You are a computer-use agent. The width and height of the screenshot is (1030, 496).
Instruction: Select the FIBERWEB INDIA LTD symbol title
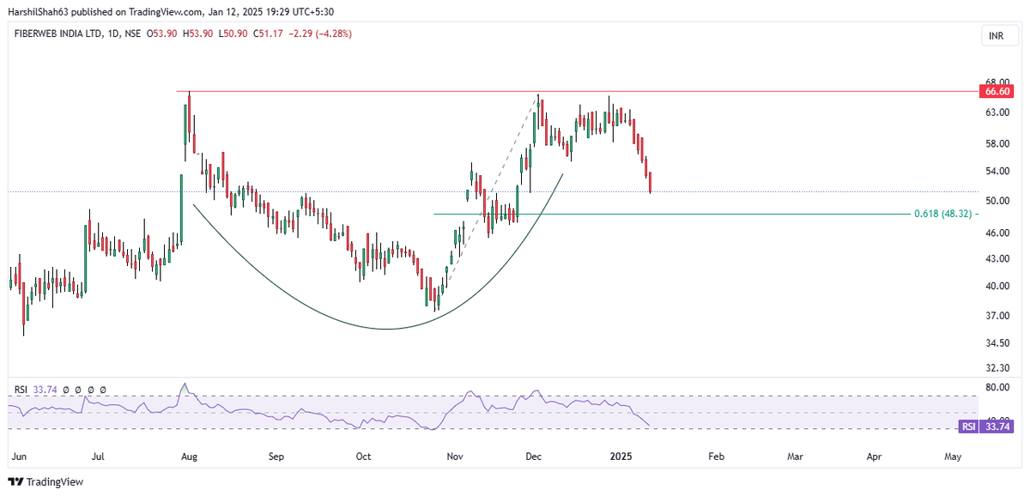(x=56, y=33)
